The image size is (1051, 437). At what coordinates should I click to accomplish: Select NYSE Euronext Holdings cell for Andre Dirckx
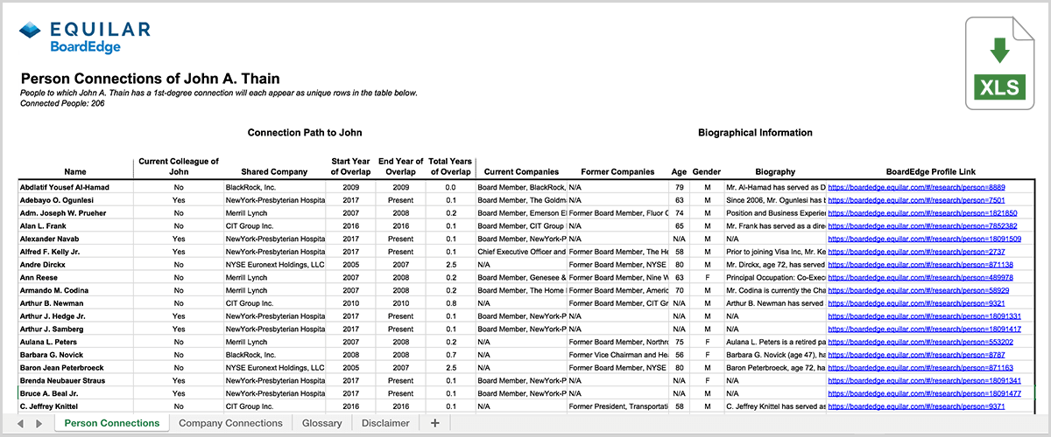(274, 265)
